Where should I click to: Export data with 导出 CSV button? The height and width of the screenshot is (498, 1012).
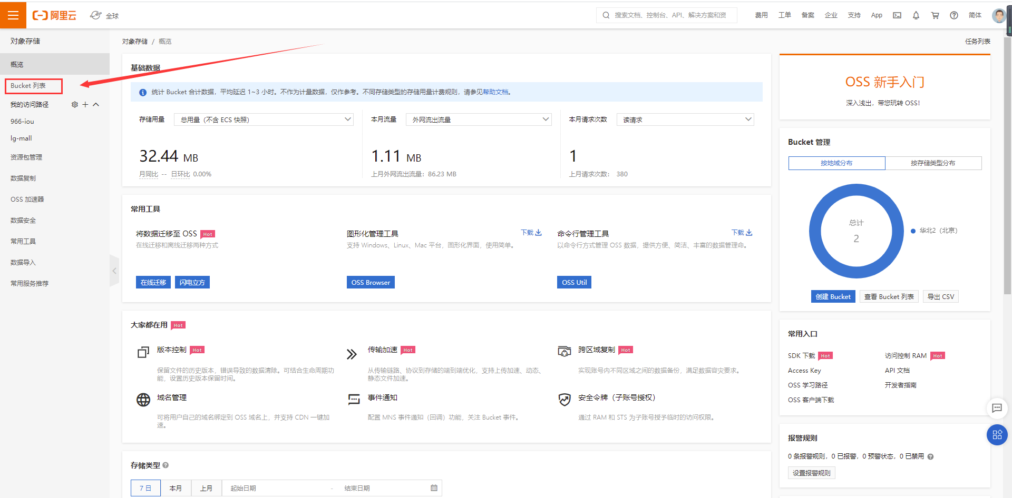coord(941,296)
